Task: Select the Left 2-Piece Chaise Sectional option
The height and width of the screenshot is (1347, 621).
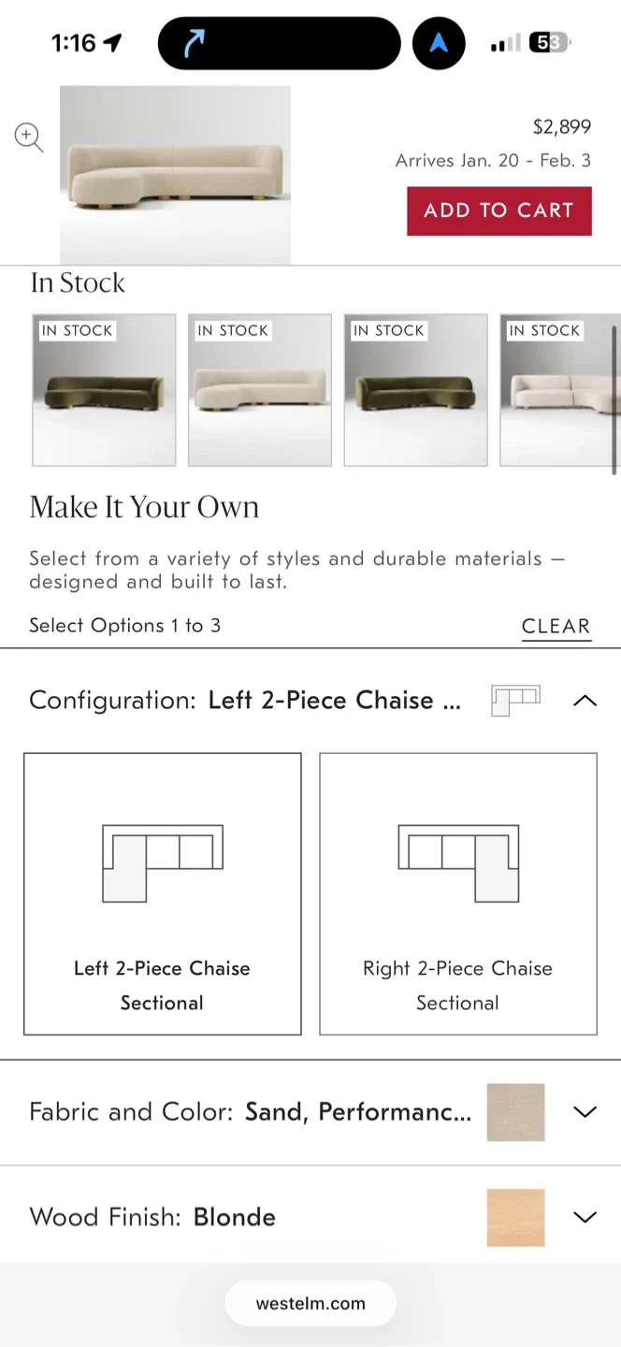Action: tap(162, 891)
